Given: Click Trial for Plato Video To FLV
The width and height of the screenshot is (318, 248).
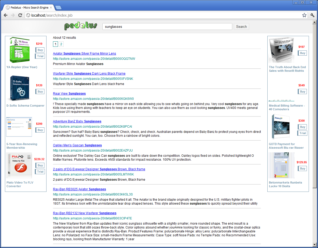Looking at the screenshot, I should tap(40, 172).
